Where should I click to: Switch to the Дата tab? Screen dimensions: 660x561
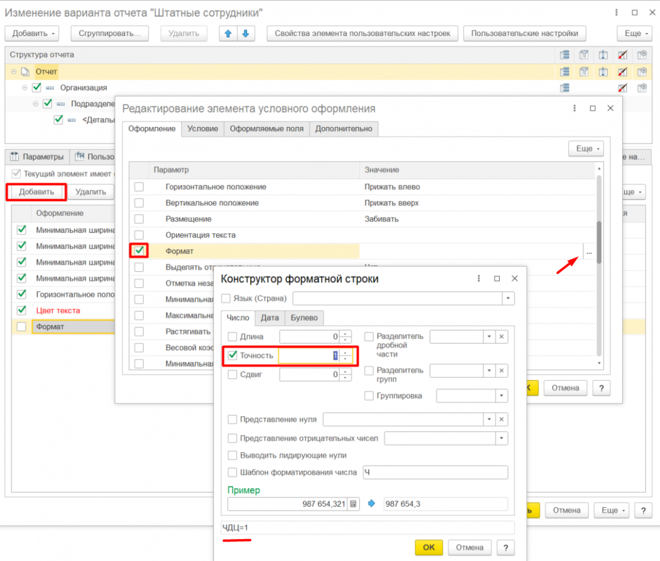(269, 318)
